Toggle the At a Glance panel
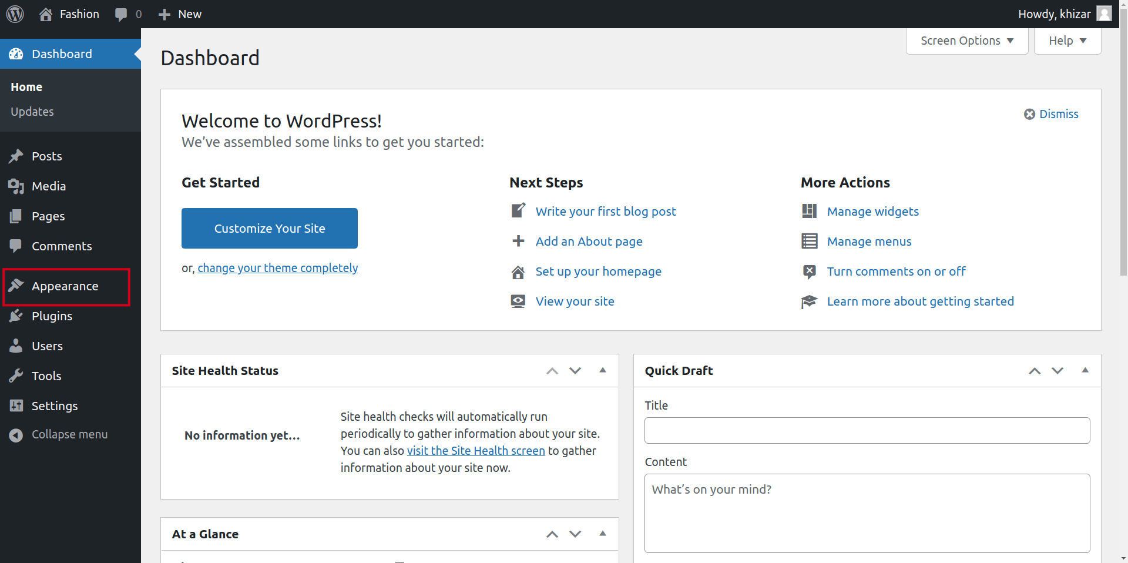 point(602,534)
